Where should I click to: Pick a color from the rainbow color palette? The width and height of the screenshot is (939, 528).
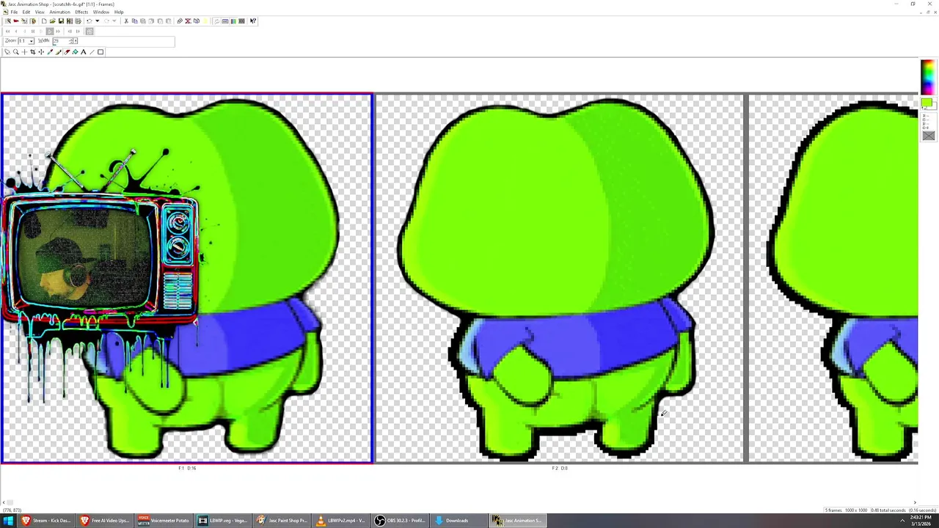coord(927,77)
